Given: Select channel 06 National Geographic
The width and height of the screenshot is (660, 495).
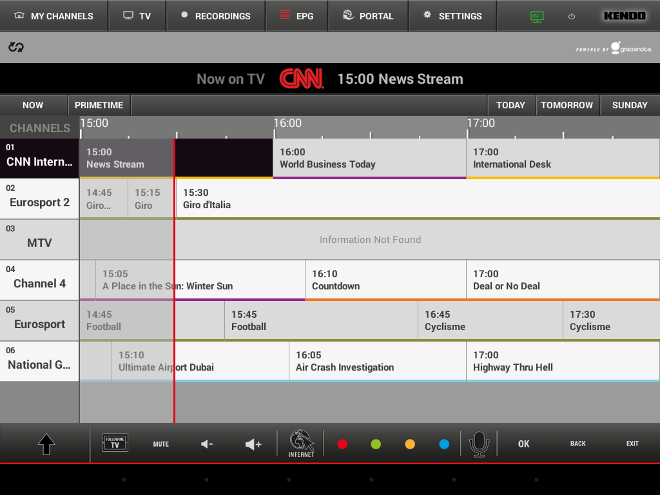Looking at the screenshot, I should pos(39,361).
